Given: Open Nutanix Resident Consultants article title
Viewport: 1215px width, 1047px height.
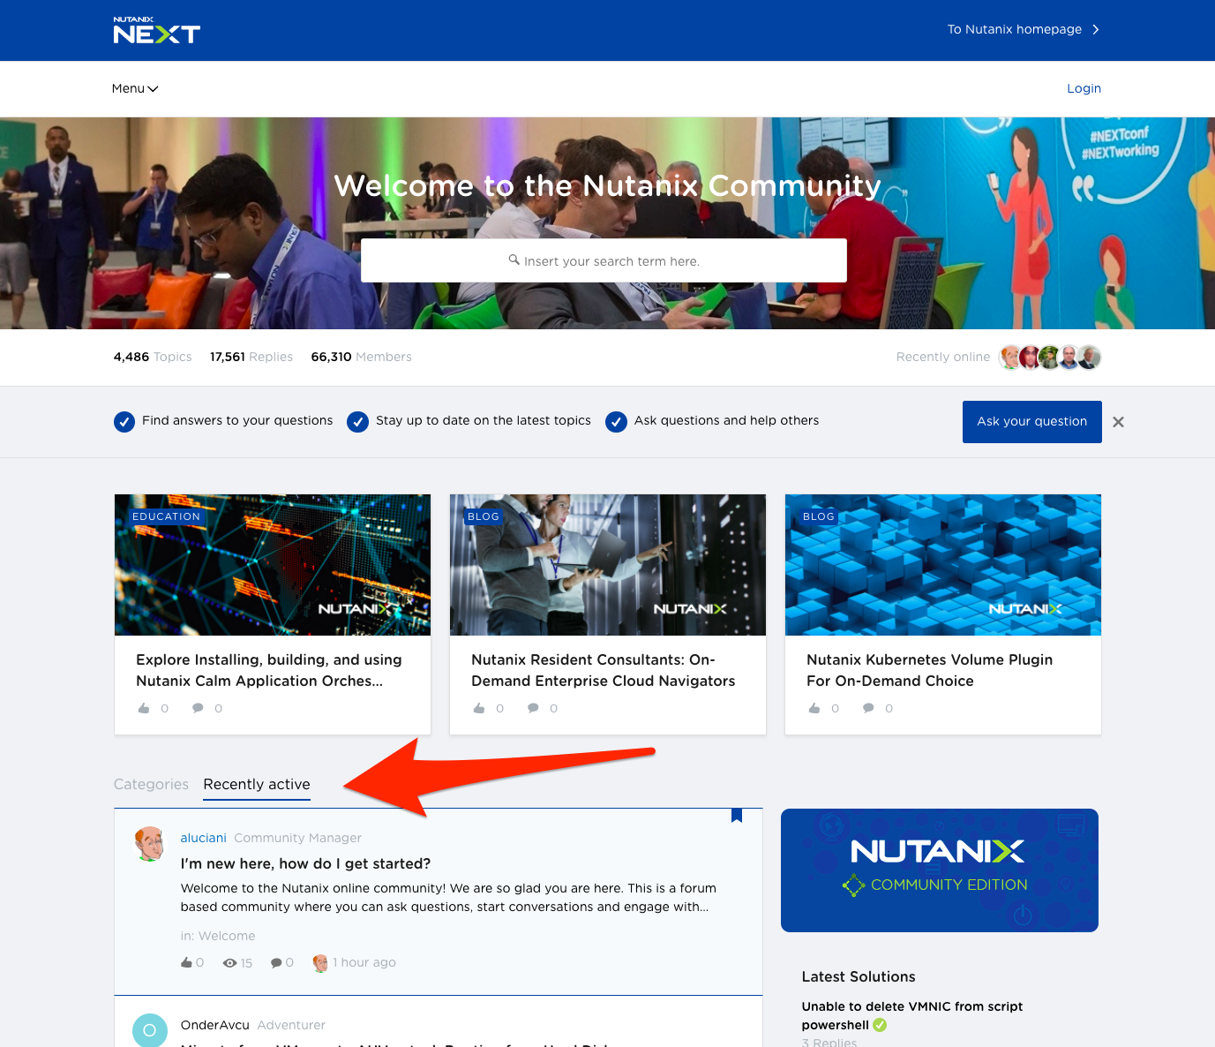Looking at the screenshot, I should tap(604, 670).
